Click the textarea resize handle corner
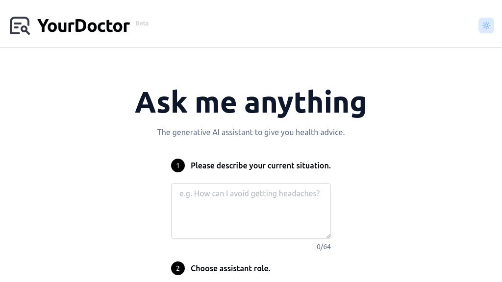Viewport: 502px width, 282px height. tap(329, 235)
